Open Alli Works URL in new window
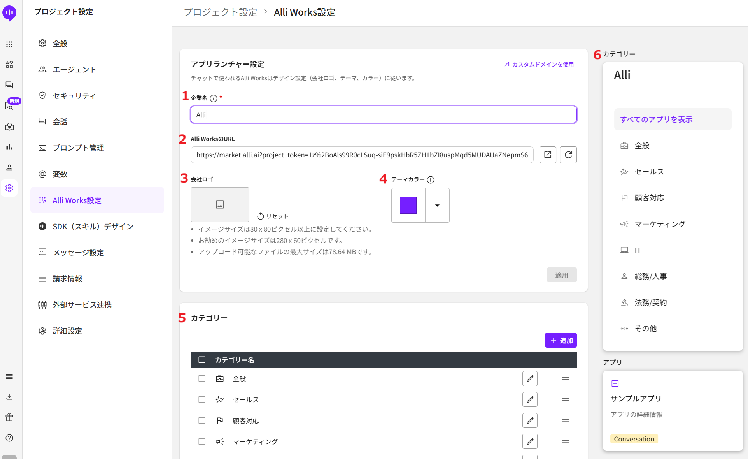 tap(548, 155)
